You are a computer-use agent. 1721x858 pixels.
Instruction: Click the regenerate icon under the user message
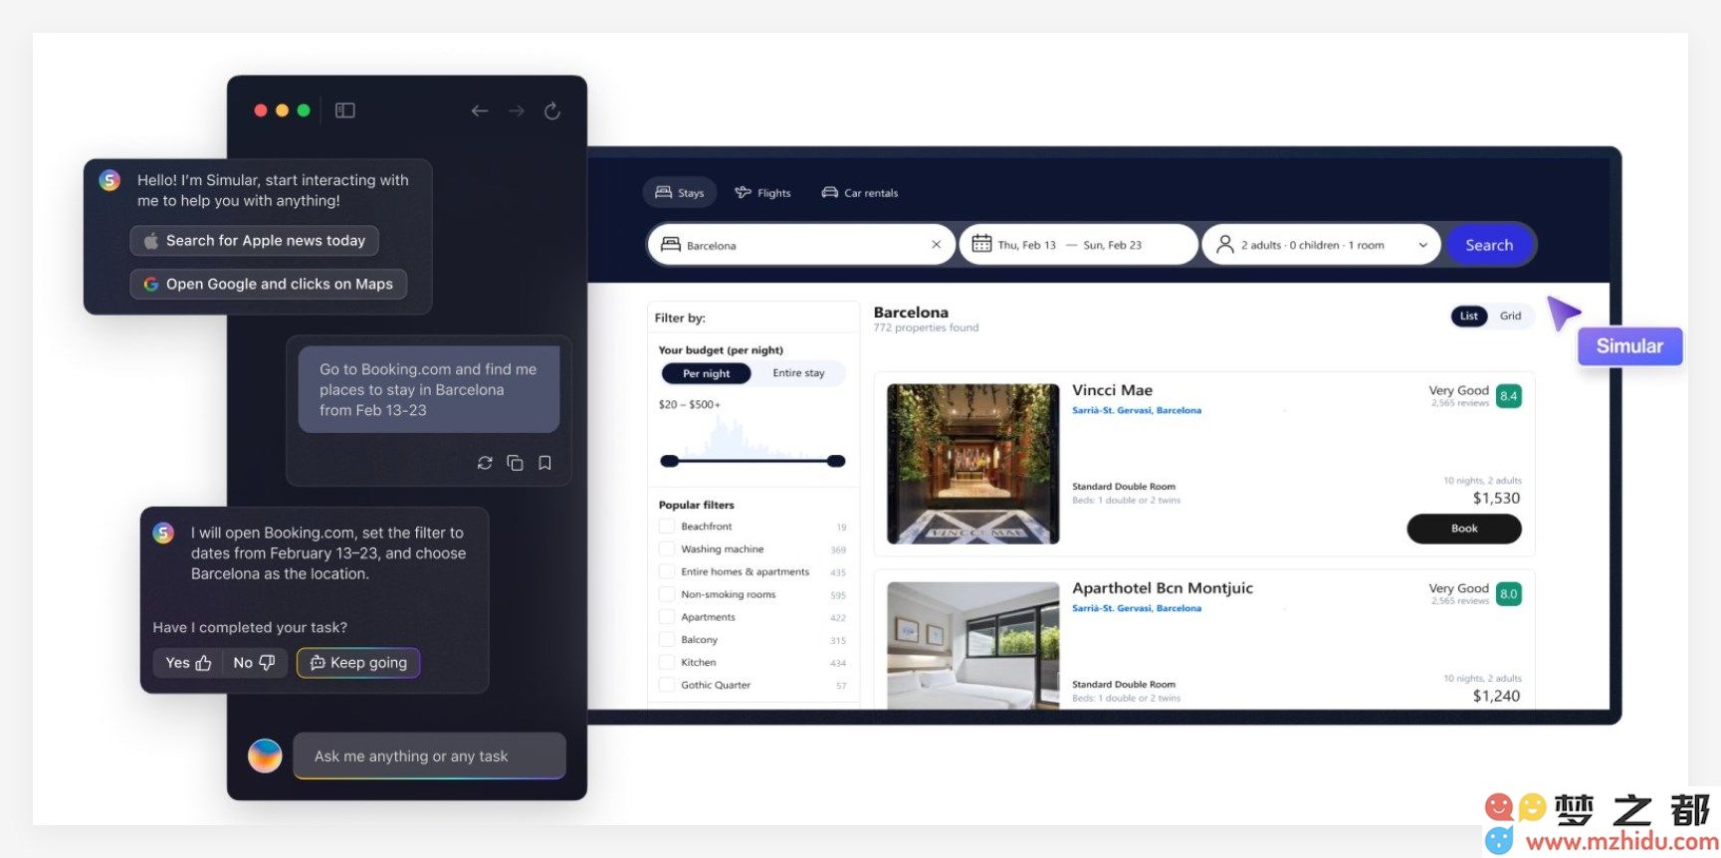pos(485,463)
